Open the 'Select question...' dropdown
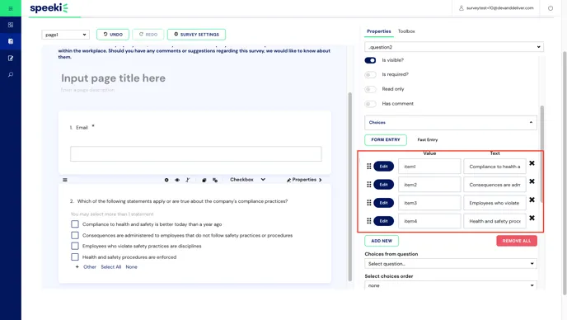 tap(451, 264)
